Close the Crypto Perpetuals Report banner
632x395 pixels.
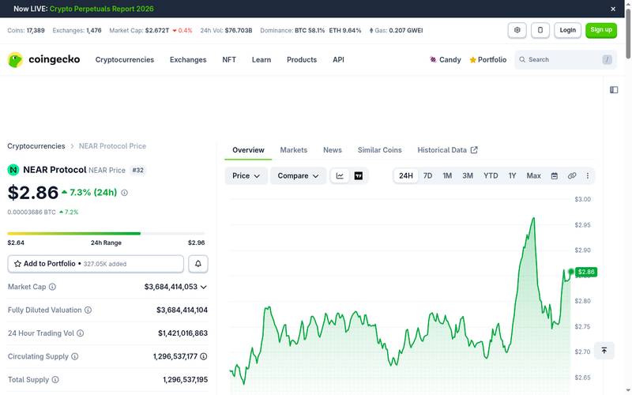pos(613,9)
